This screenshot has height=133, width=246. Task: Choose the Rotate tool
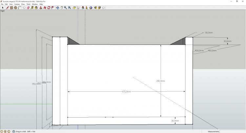point(49,8)
